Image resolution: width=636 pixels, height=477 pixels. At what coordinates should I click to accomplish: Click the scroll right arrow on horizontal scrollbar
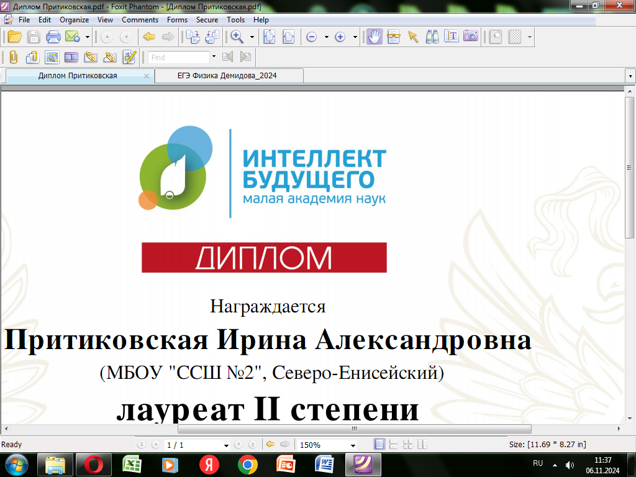[x=619, y=429]
